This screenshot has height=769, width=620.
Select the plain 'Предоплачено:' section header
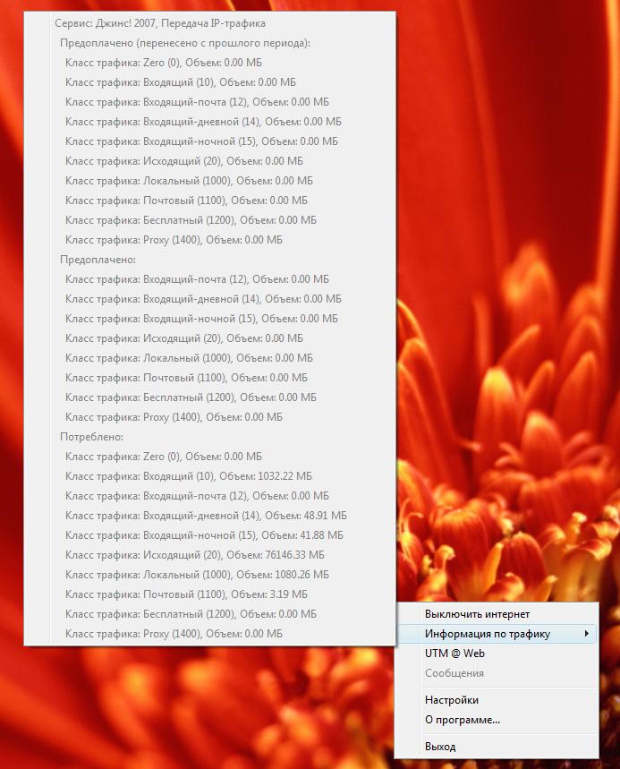pyautogui.click(x=209, y=260)
